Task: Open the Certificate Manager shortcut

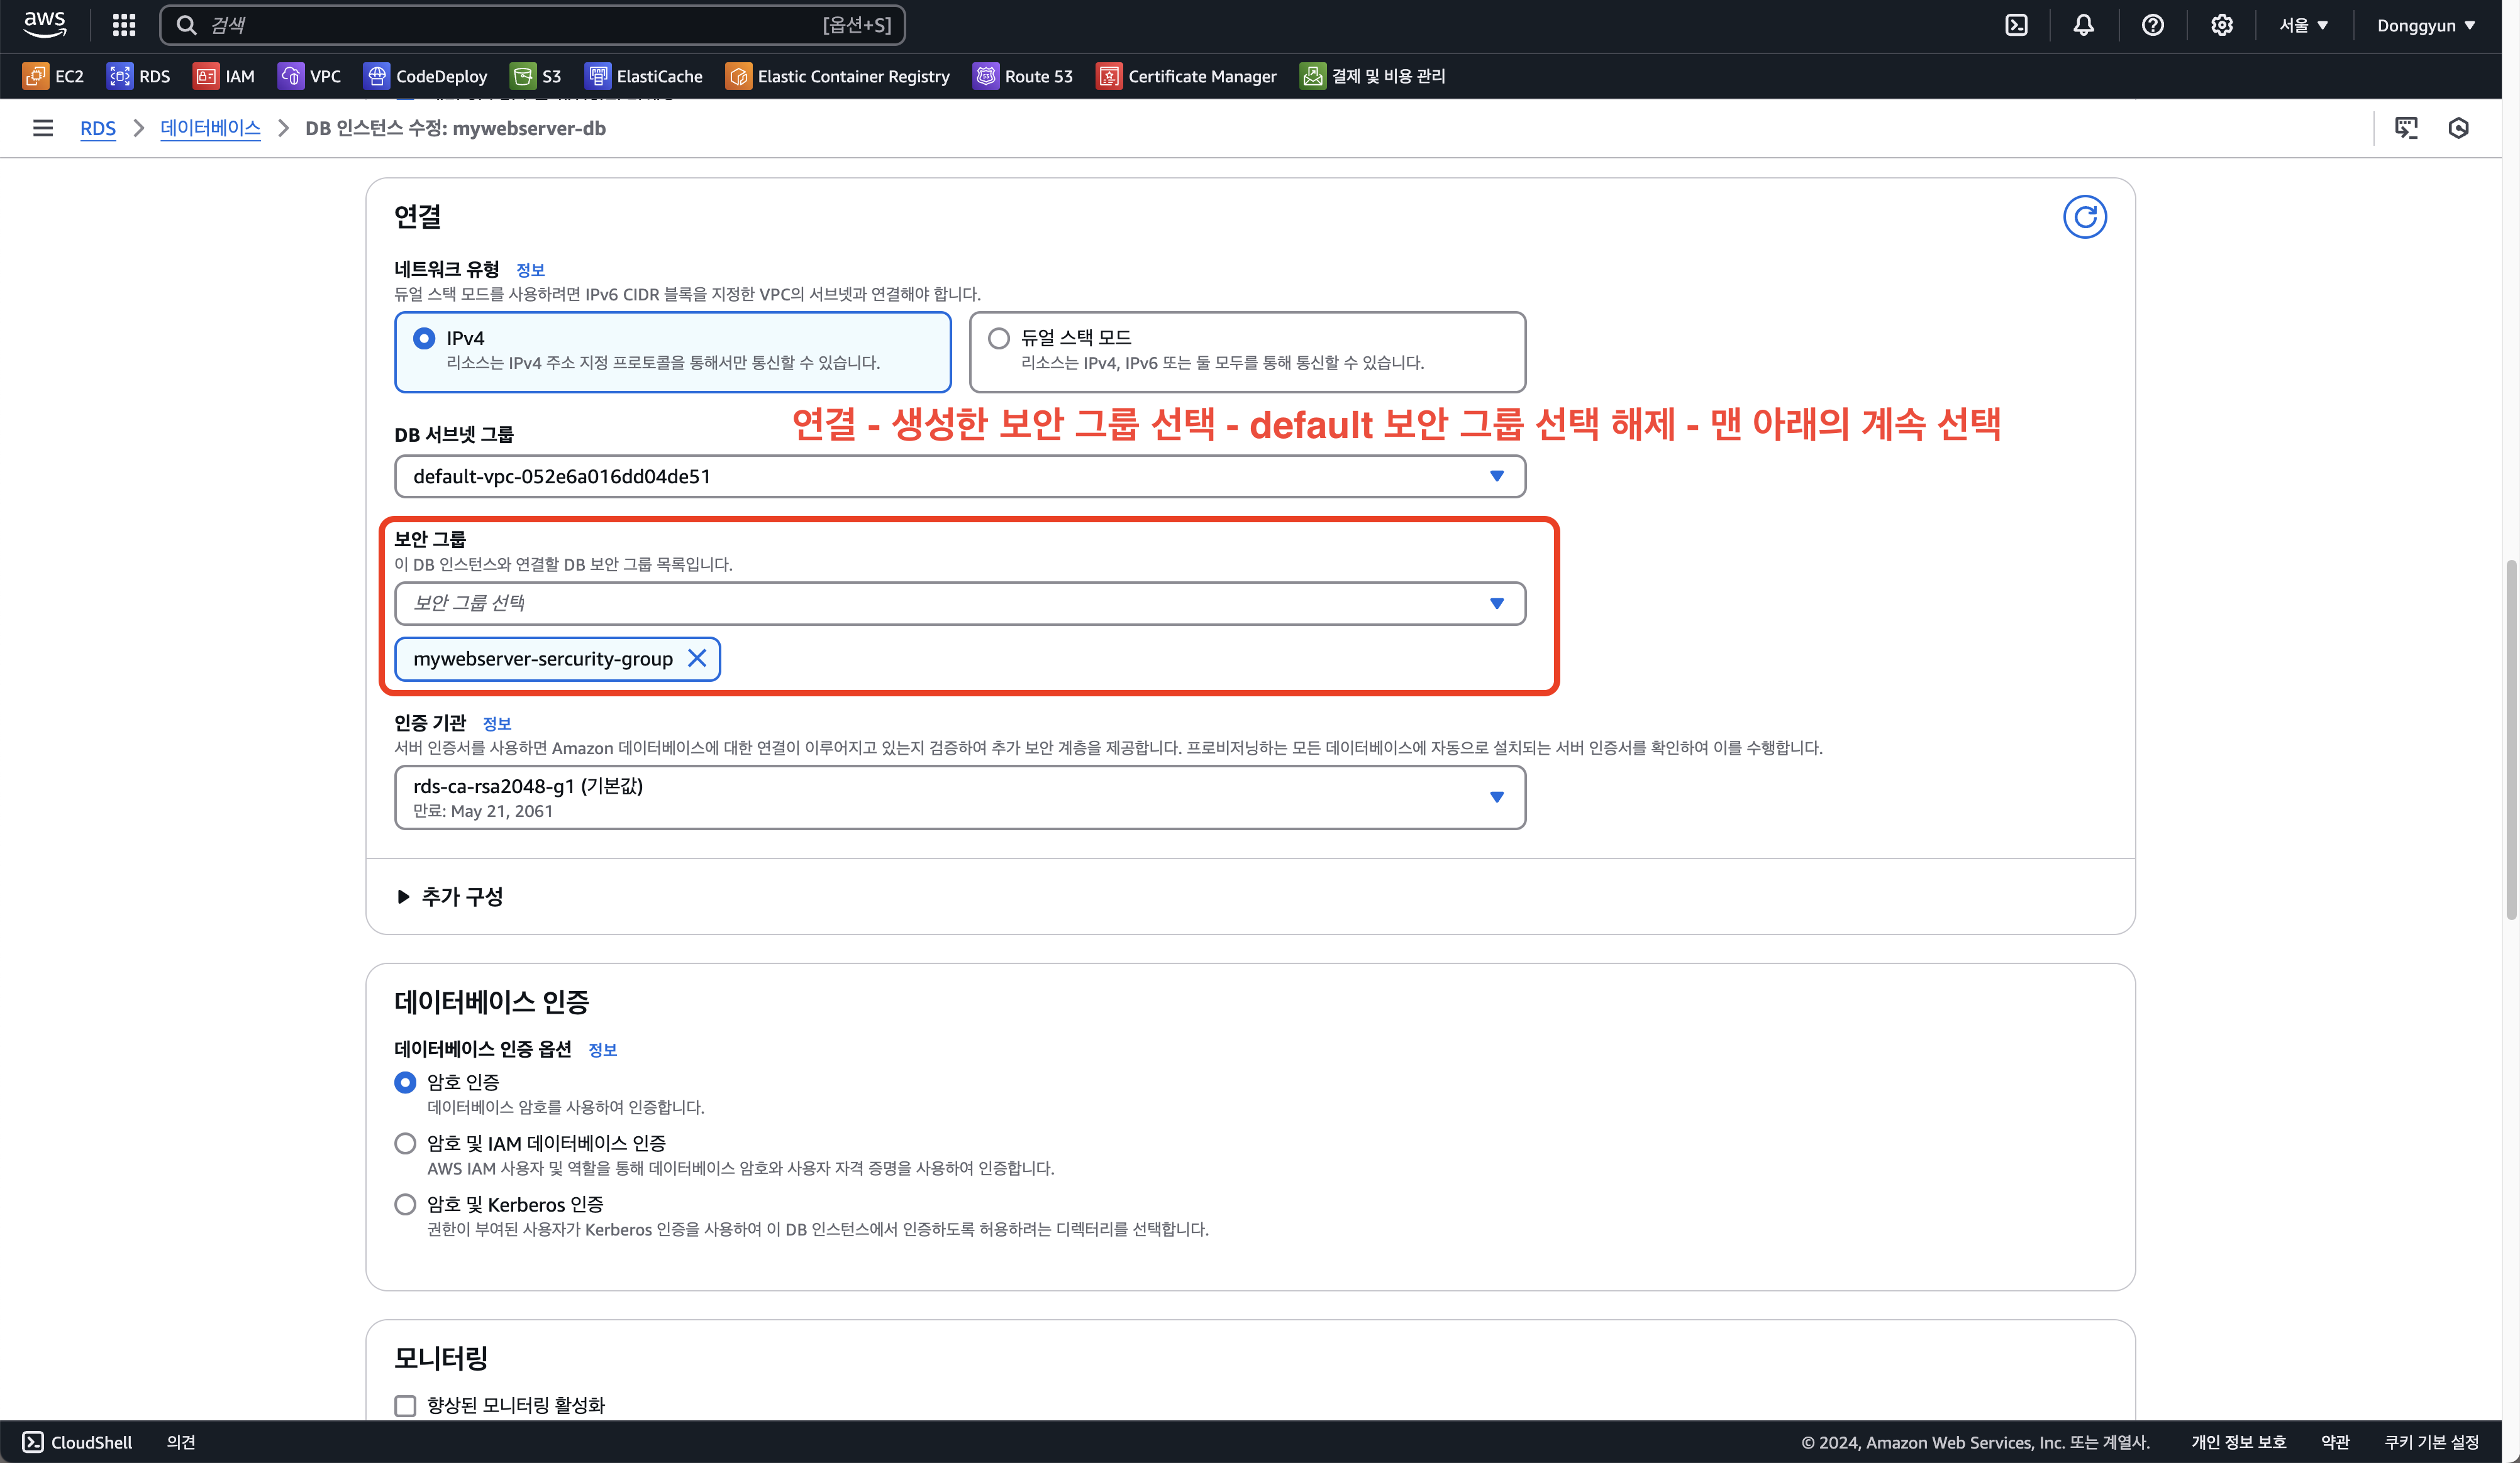Action: click(x=1187, y=76)
